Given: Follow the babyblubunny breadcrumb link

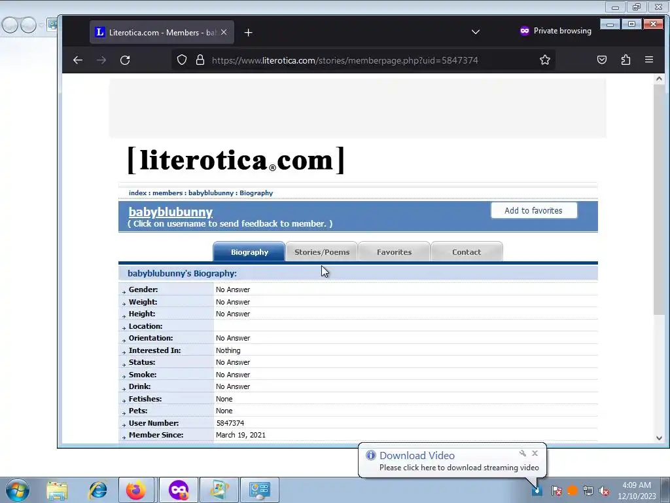Looking at the screenshot, I should [x=211, y=193].
